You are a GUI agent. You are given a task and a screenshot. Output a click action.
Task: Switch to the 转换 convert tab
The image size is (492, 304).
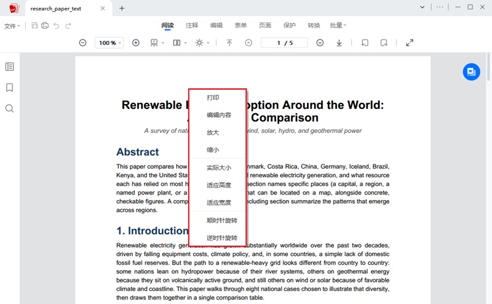(314, 25)
